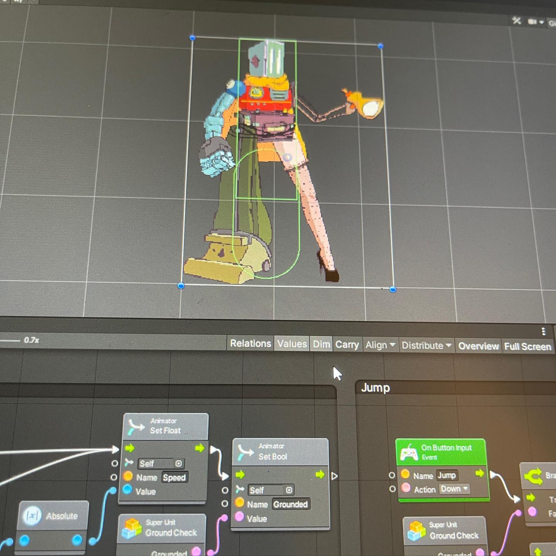Click the Animator Set Bool node icon
This screenshot has height=556, width=556.
[246, 452]
